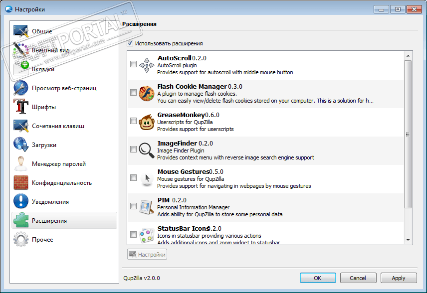Image resolution: width=427 pixels, height=293 pixels.
Task: Open the Внешний вид section
Action: click(64, 50)
